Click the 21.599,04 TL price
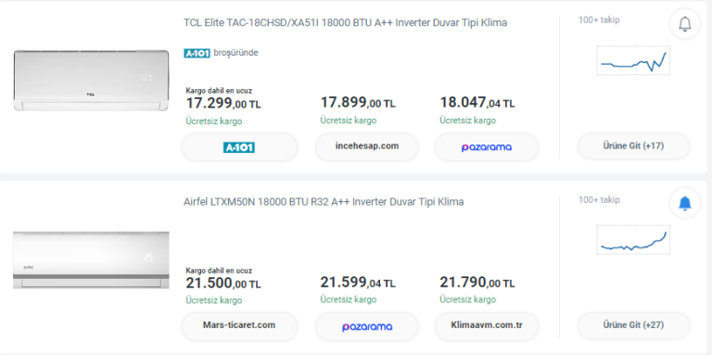 (357, 283)
